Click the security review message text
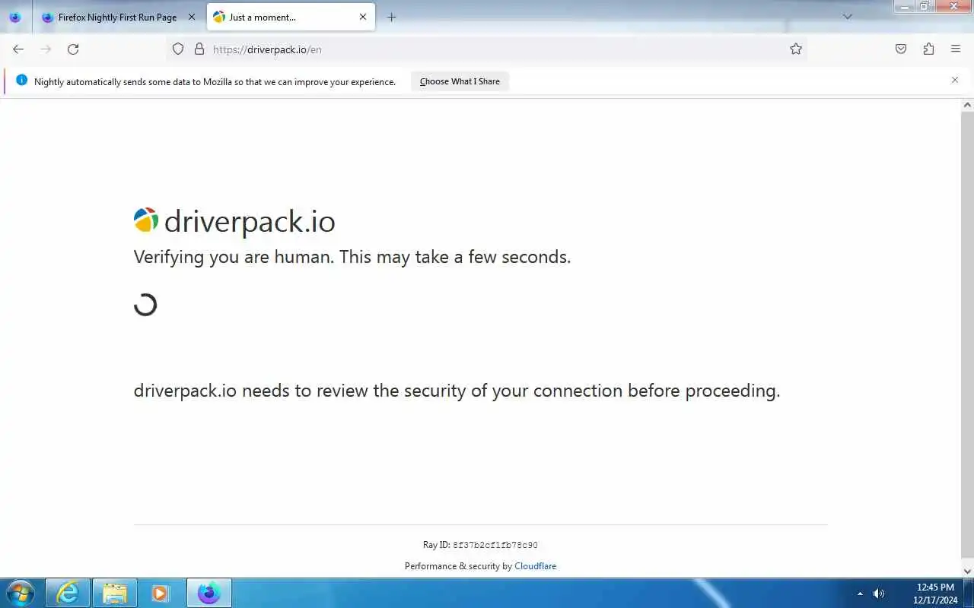Screen dimensions: 974x608 (457, 391)
